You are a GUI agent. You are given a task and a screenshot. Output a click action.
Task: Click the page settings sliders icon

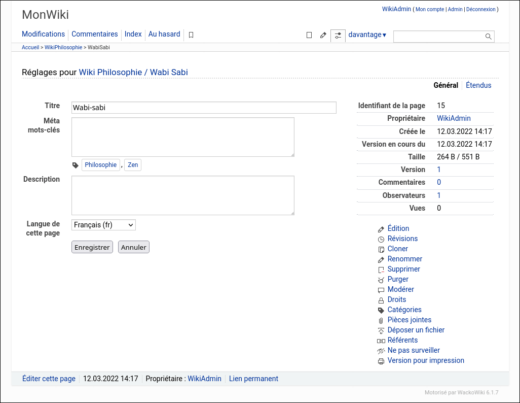pos(338,35)
